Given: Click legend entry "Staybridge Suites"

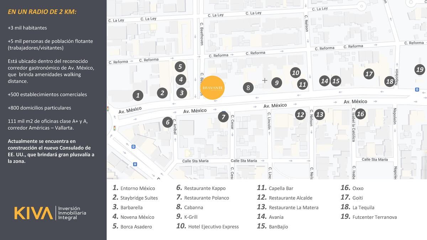Looking at the screenshot, I should point(135,198).
